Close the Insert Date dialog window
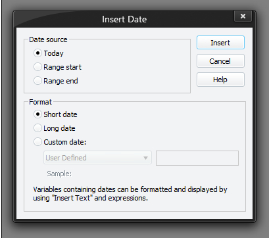The image size is (269, 238). pos(243,16)
